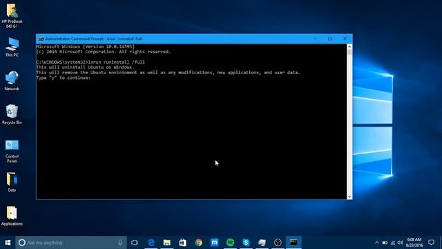The image size is (442, 249).
Task: Check the battery status icon
Action: tap(385, 243)
